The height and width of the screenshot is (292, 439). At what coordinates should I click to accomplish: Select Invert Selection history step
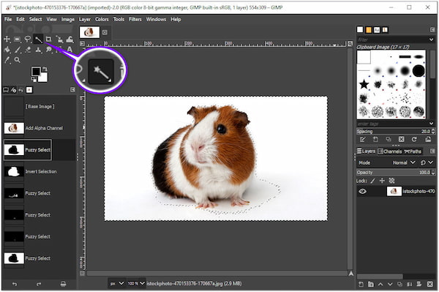click(40, 172)
